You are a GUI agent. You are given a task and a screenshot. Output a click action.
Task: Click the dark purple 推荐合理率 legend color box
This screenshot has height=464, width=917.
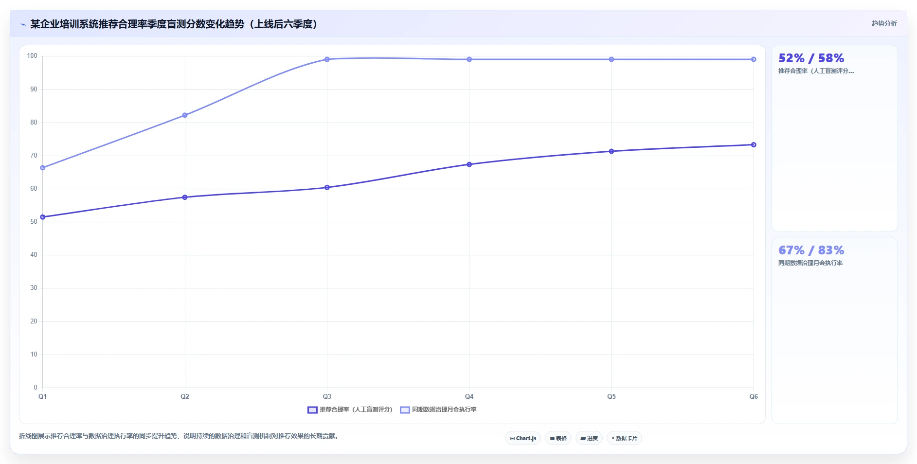312,410
